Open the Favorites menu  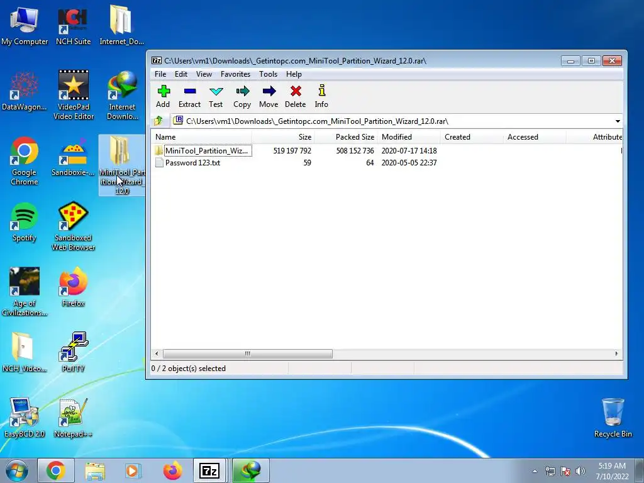pos(235,74)
